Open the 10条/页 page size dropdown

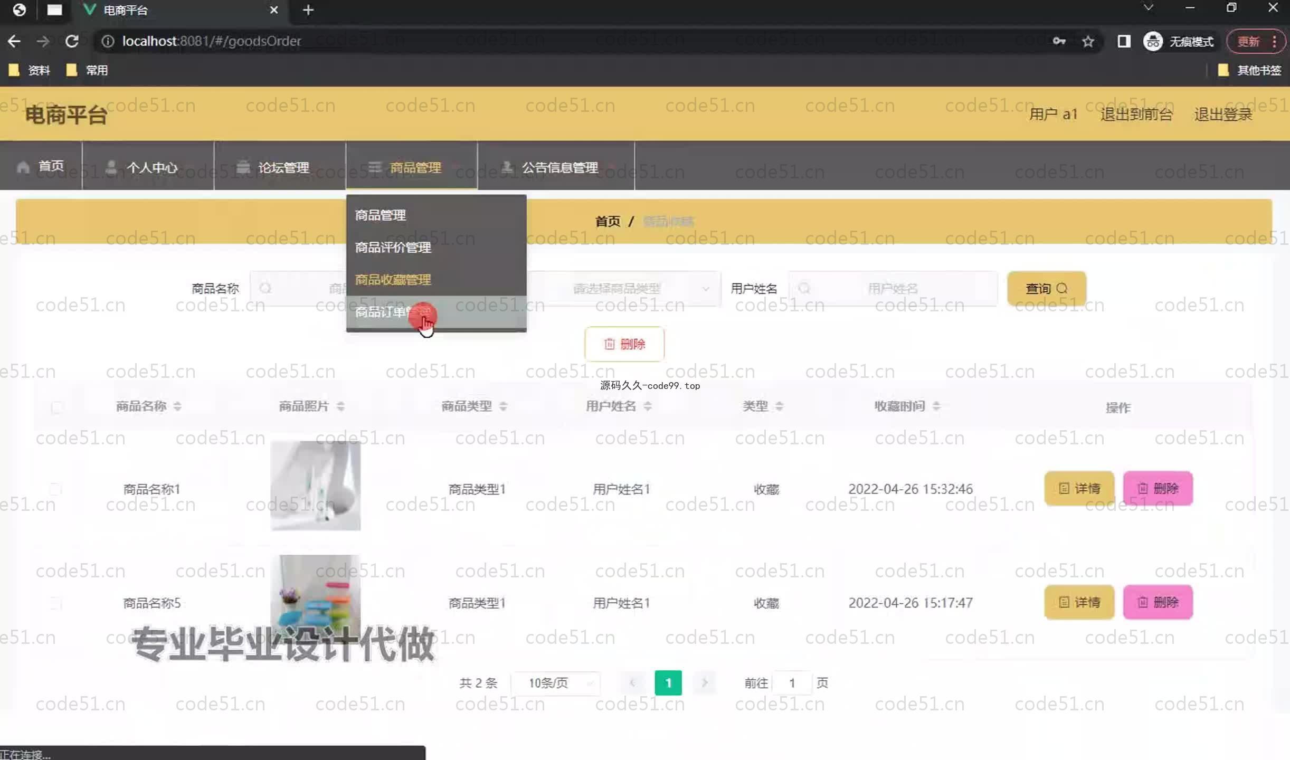click(x=556, y=683)
